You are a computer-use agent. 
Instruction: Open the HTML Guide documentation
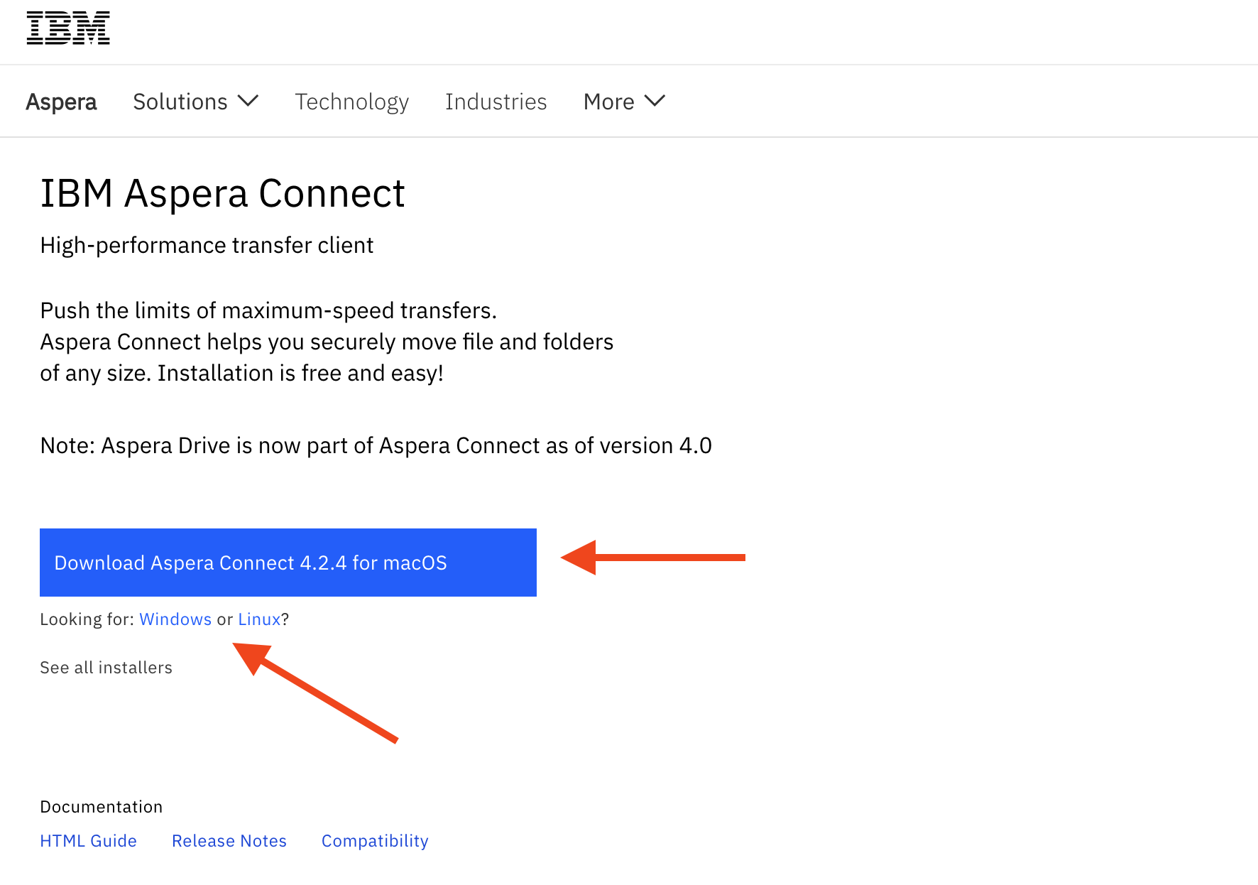point(88,841)
